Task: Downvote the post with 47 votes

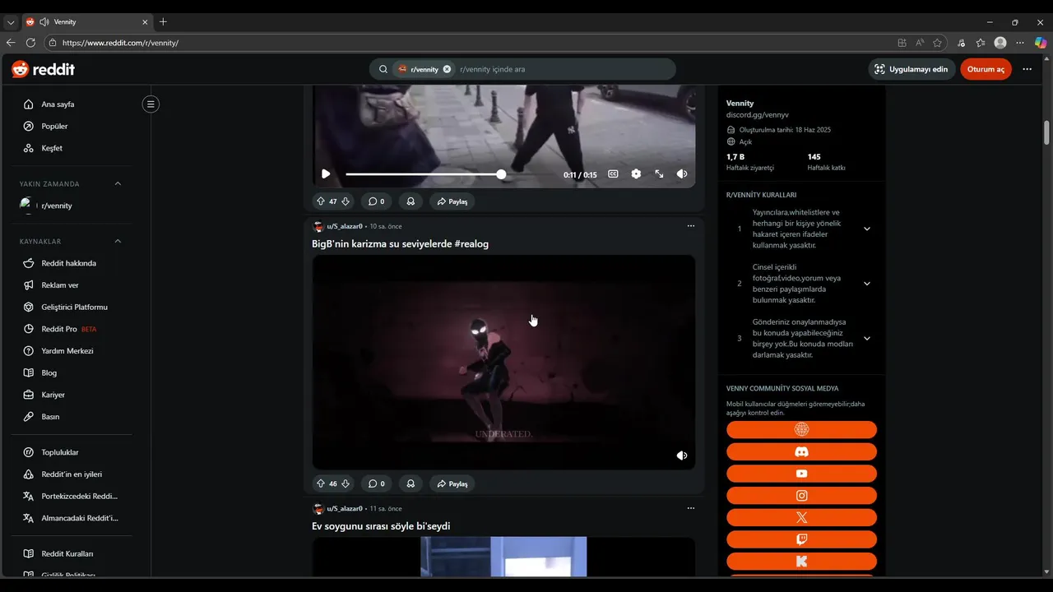Action: pos(346,201)
